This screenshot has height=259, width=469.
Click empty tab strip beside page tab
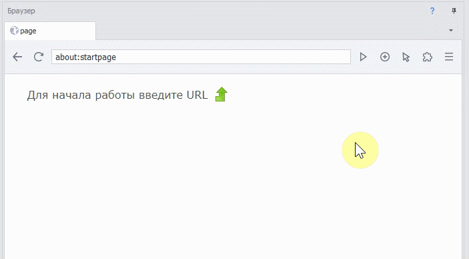click(270, 31)
